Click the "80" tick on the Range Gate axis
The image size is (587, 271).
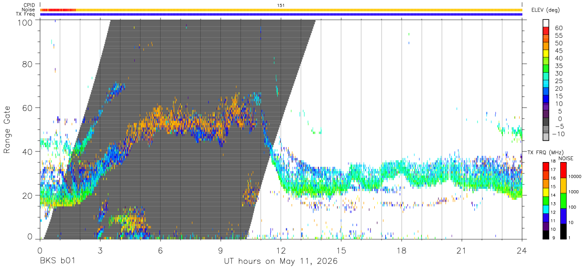click(27, 64)
